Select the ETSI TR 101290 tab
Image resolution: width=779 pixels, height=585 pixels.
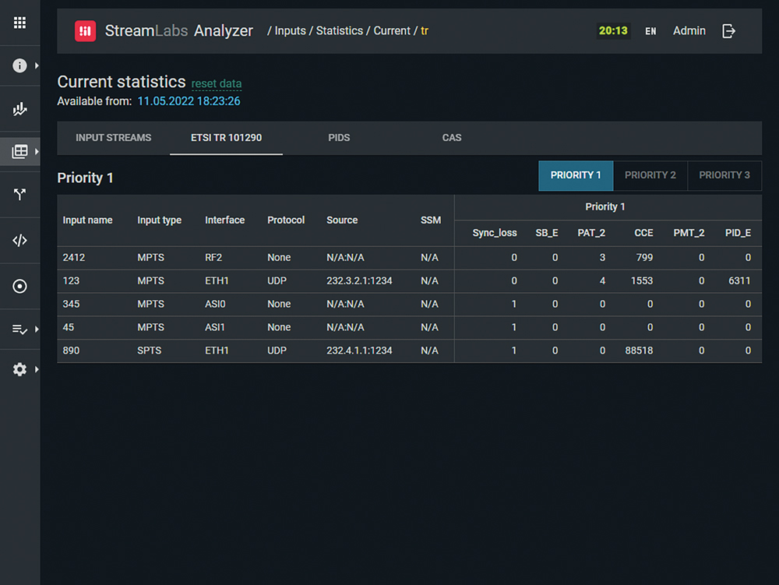[226, 138]
